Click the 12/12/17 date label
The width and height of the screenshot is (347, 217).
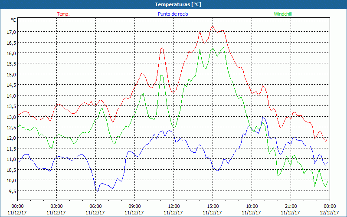coord(329,213)
